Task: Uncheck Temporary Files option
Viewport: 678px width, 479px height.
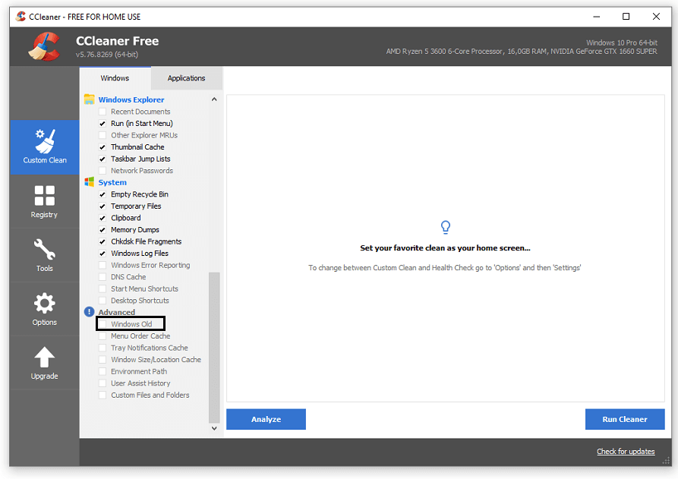Action: click(x=102, y=206)
